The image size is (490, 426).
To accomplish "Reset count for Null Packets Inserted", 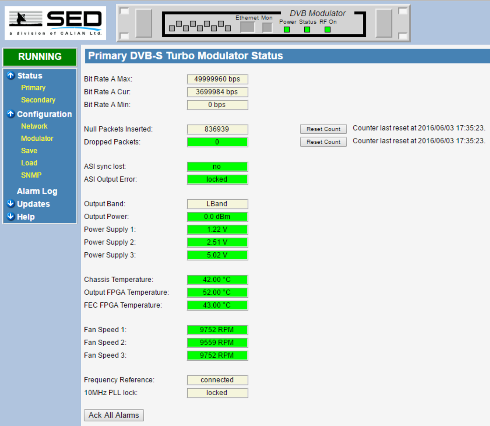I will click(323, 129).
